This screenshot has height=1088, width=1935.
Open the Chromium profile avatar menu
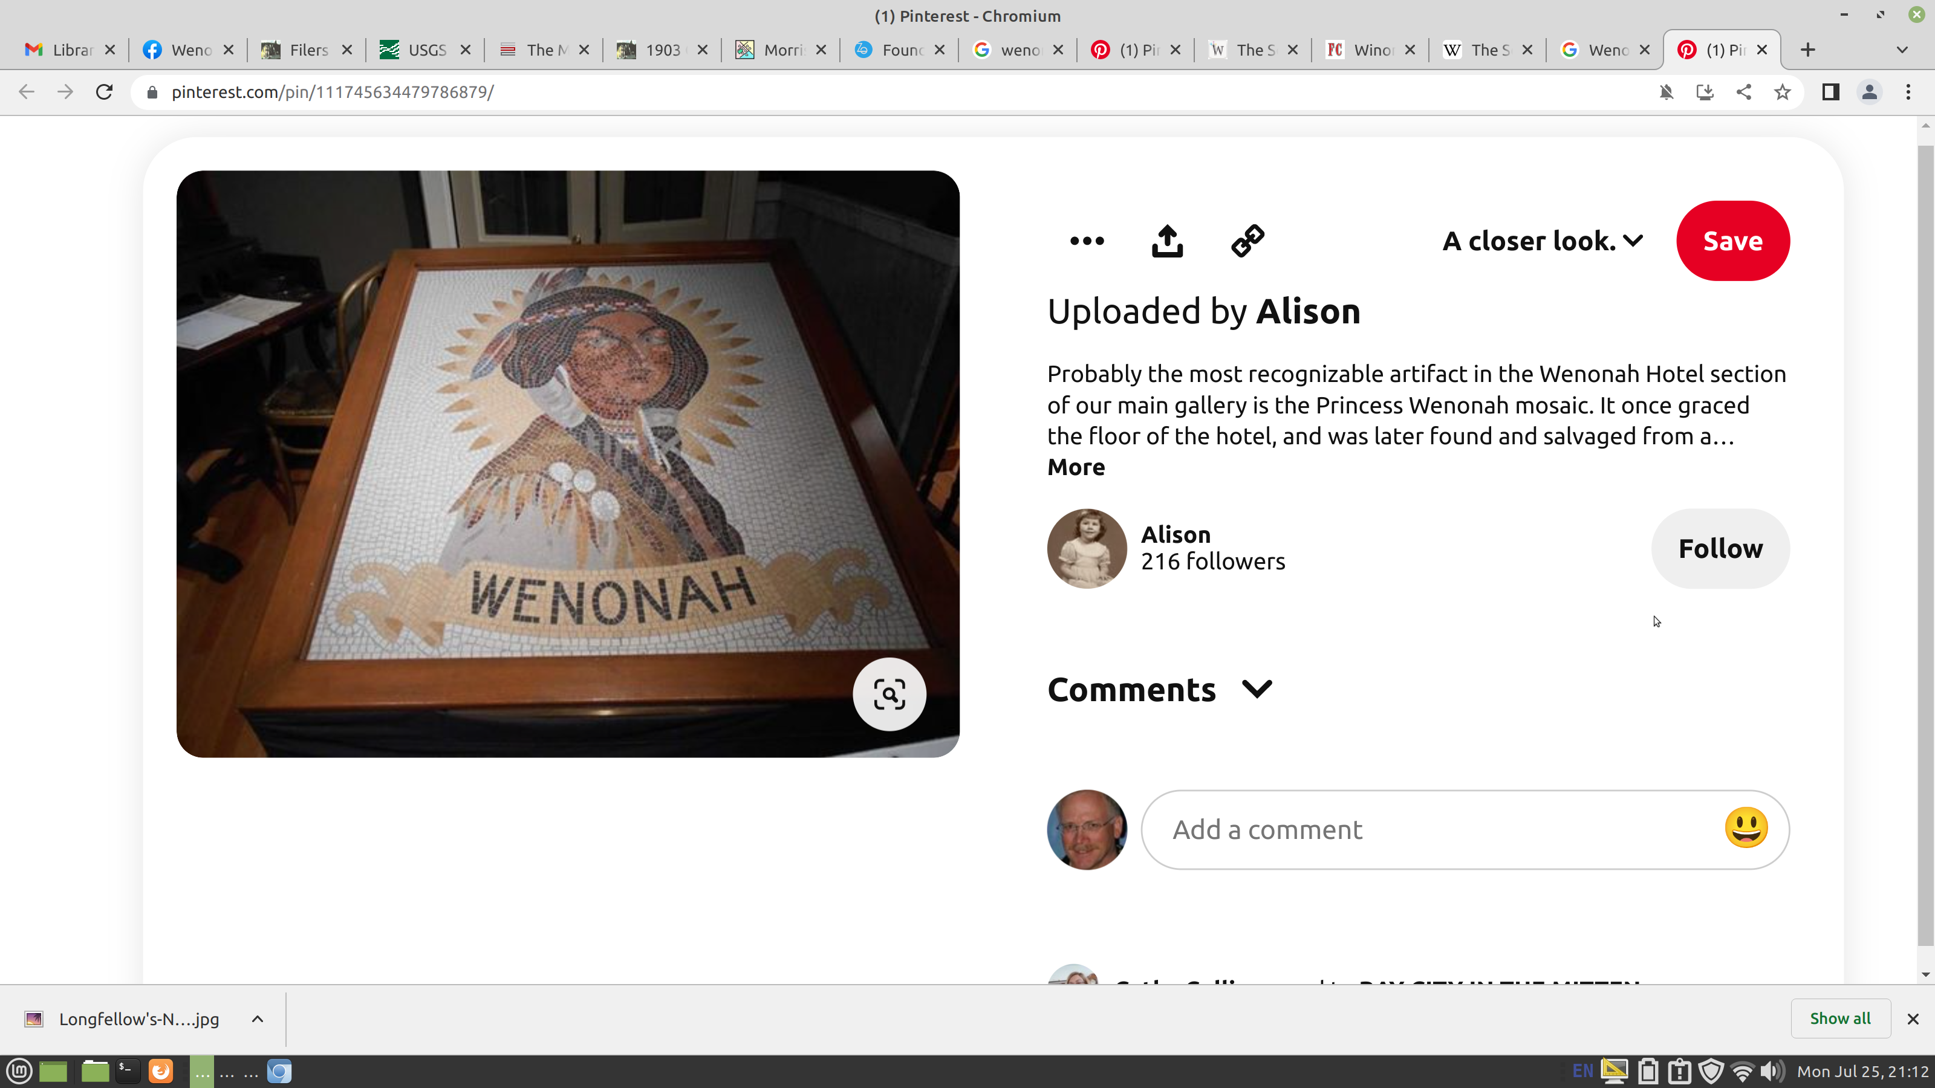click(x=1870, y=92)
